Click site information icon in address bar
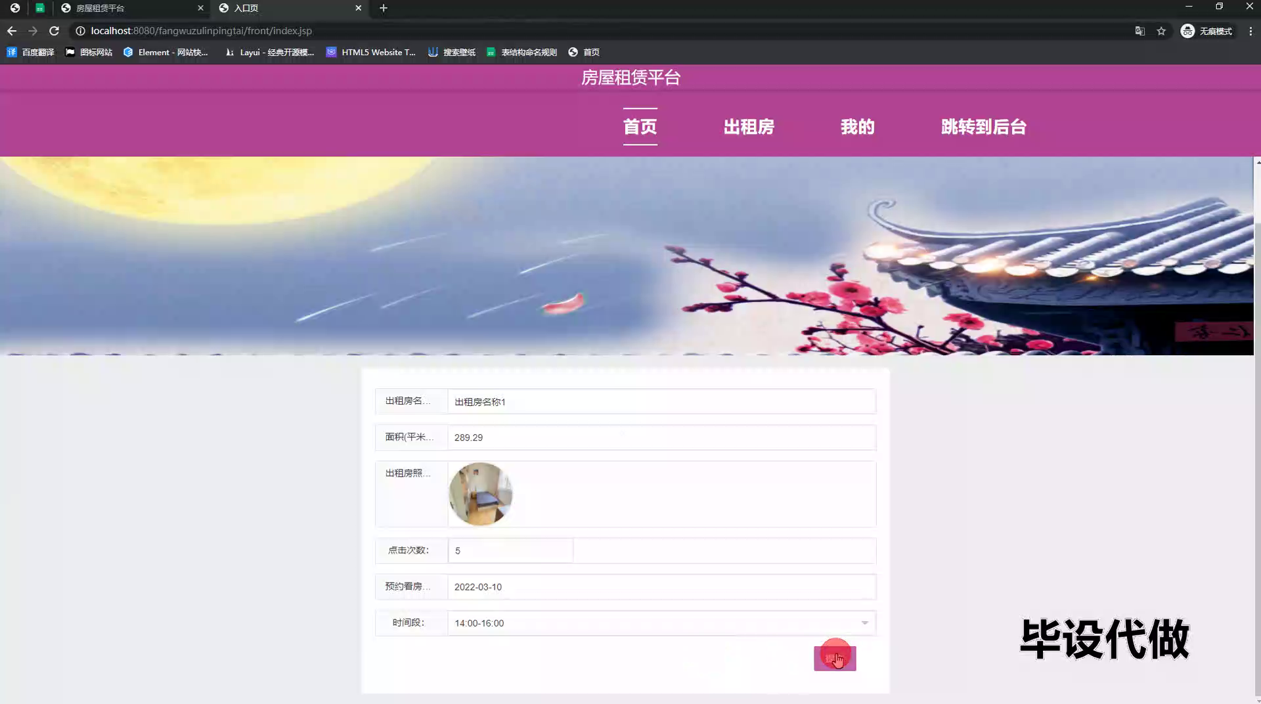Viewport: 1261px width, 704px height. 80,31
